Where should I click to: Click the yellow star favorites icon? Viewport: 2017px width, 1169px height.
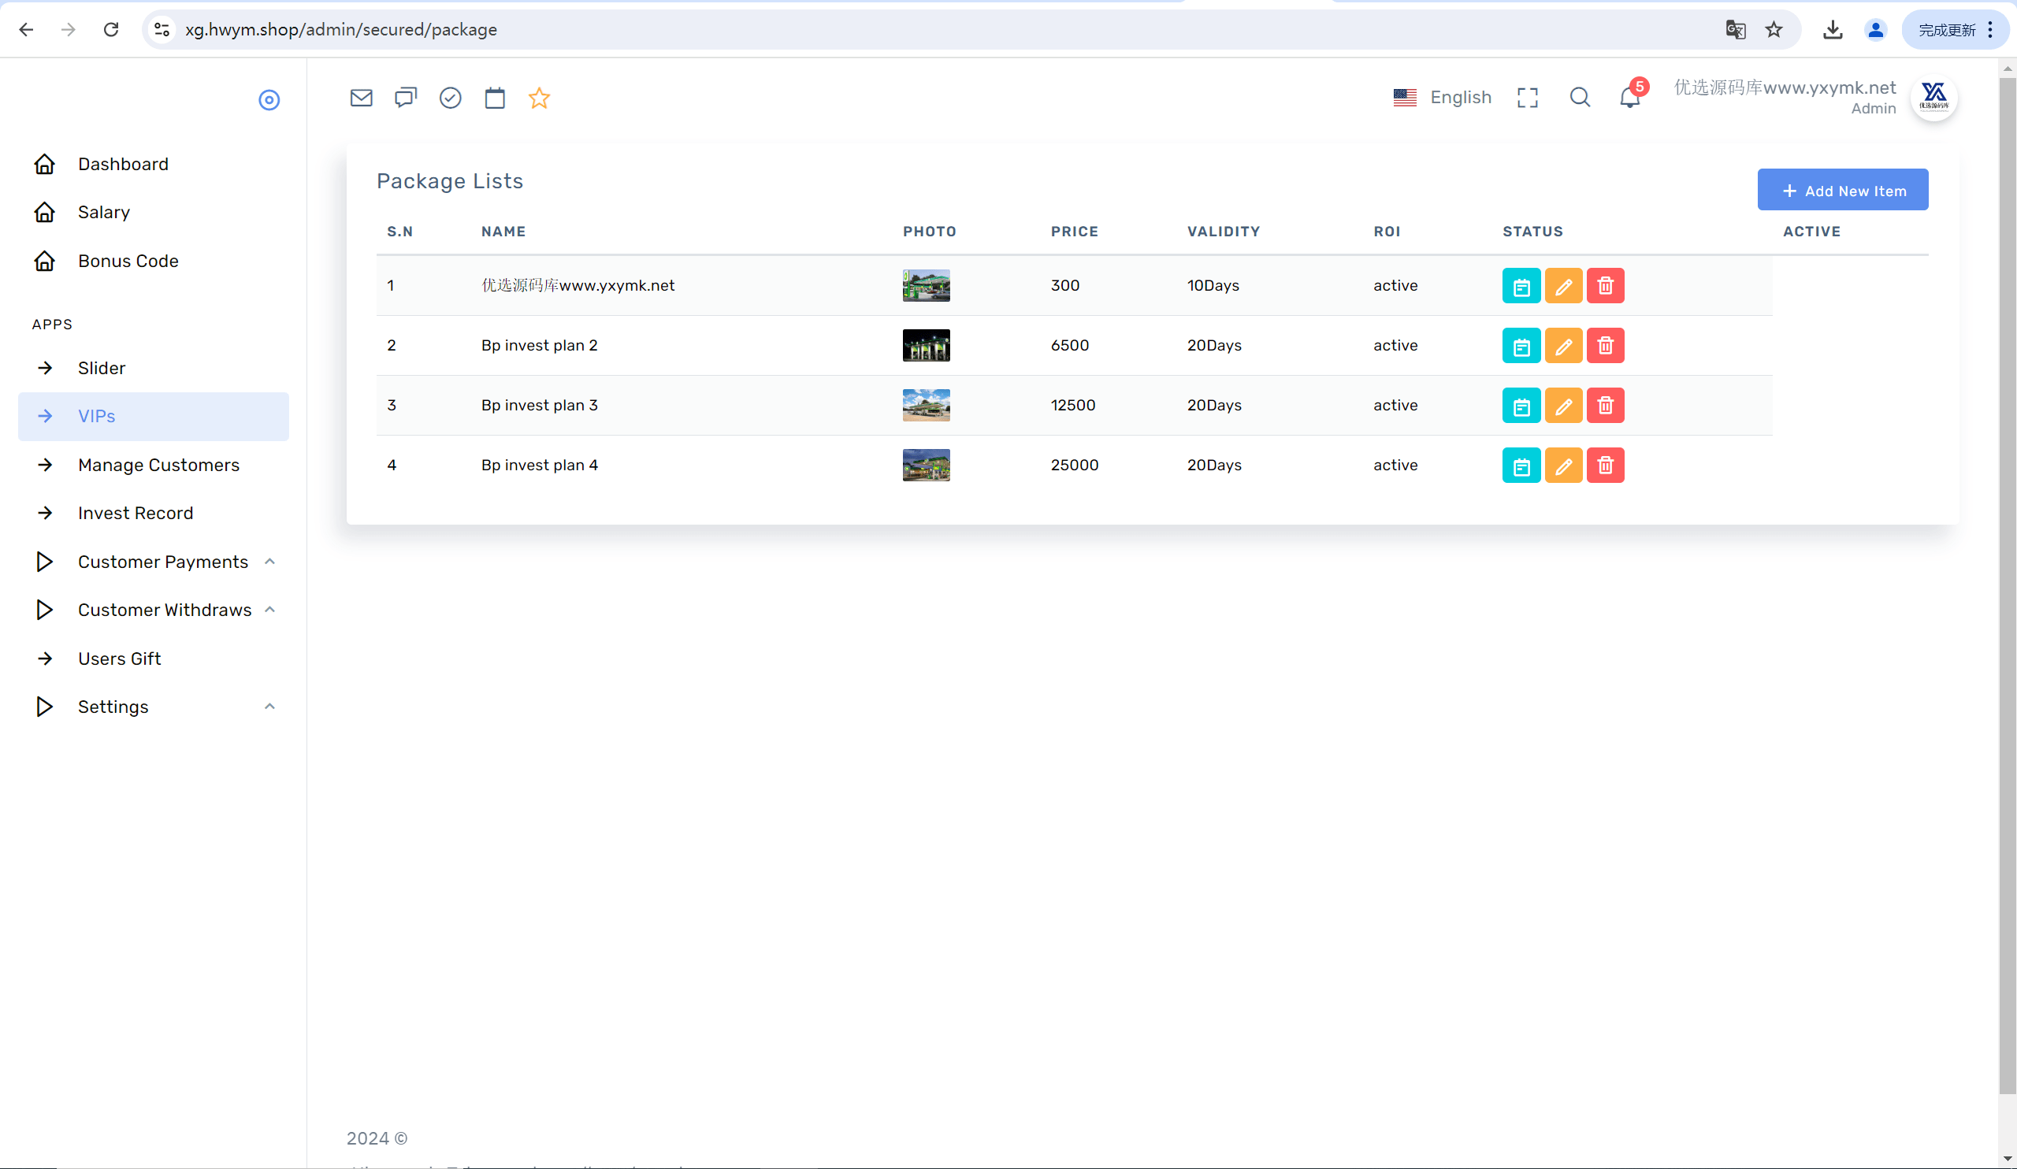[x=540, y=98]
